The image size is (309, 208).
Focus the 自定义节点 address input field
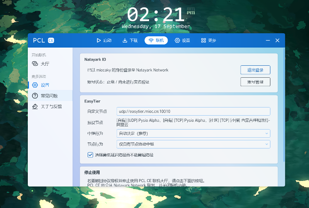(x=193, y=111)
